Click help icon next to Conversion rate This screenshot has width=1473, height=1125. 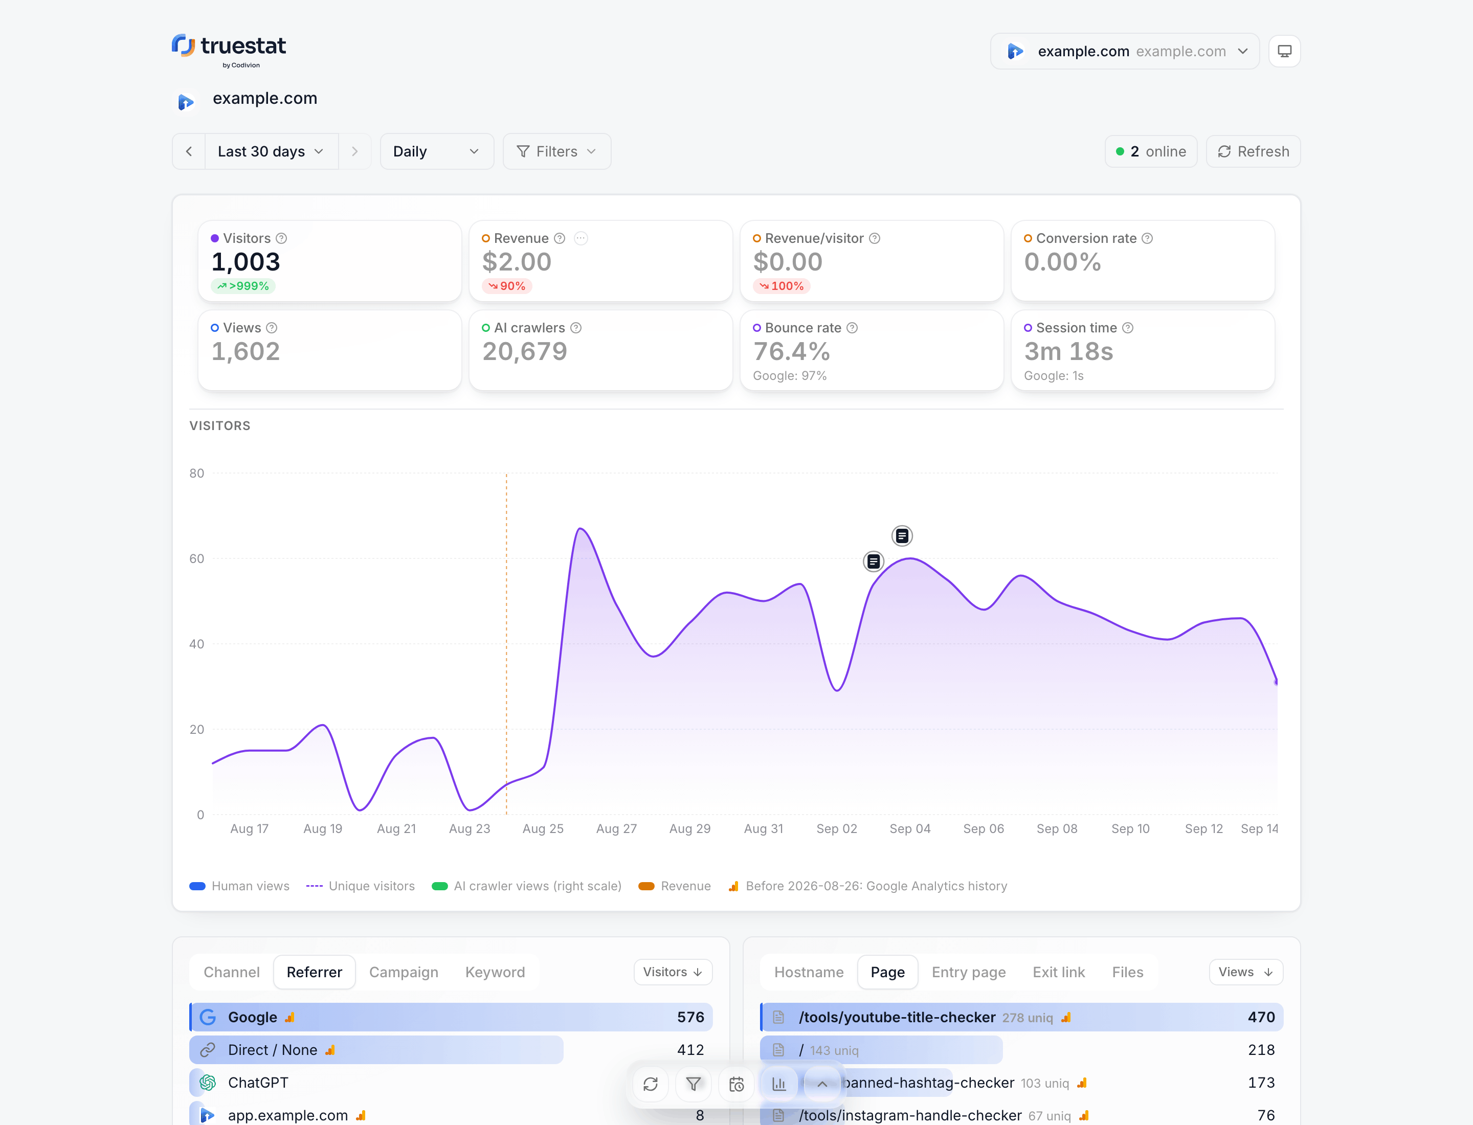pyautogui.click(x=1147, y=238)
